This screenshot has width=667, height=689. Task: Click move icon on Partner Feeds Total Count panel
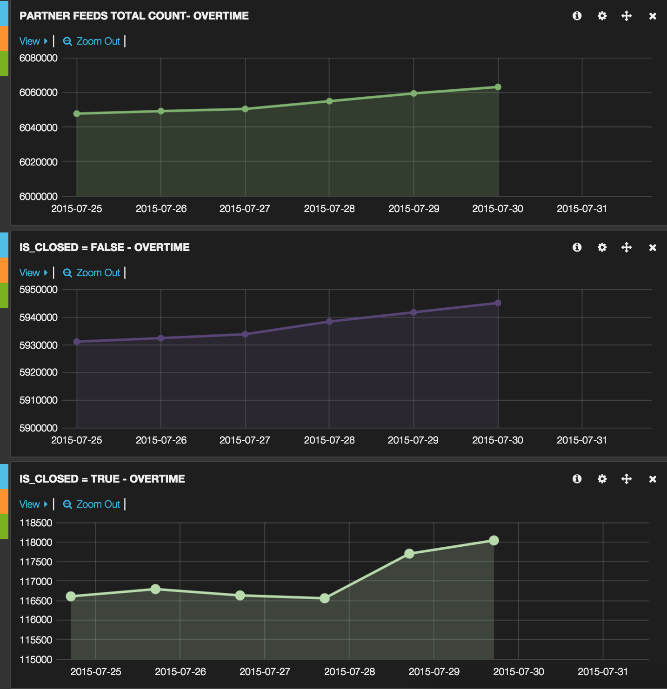(627, 16)
